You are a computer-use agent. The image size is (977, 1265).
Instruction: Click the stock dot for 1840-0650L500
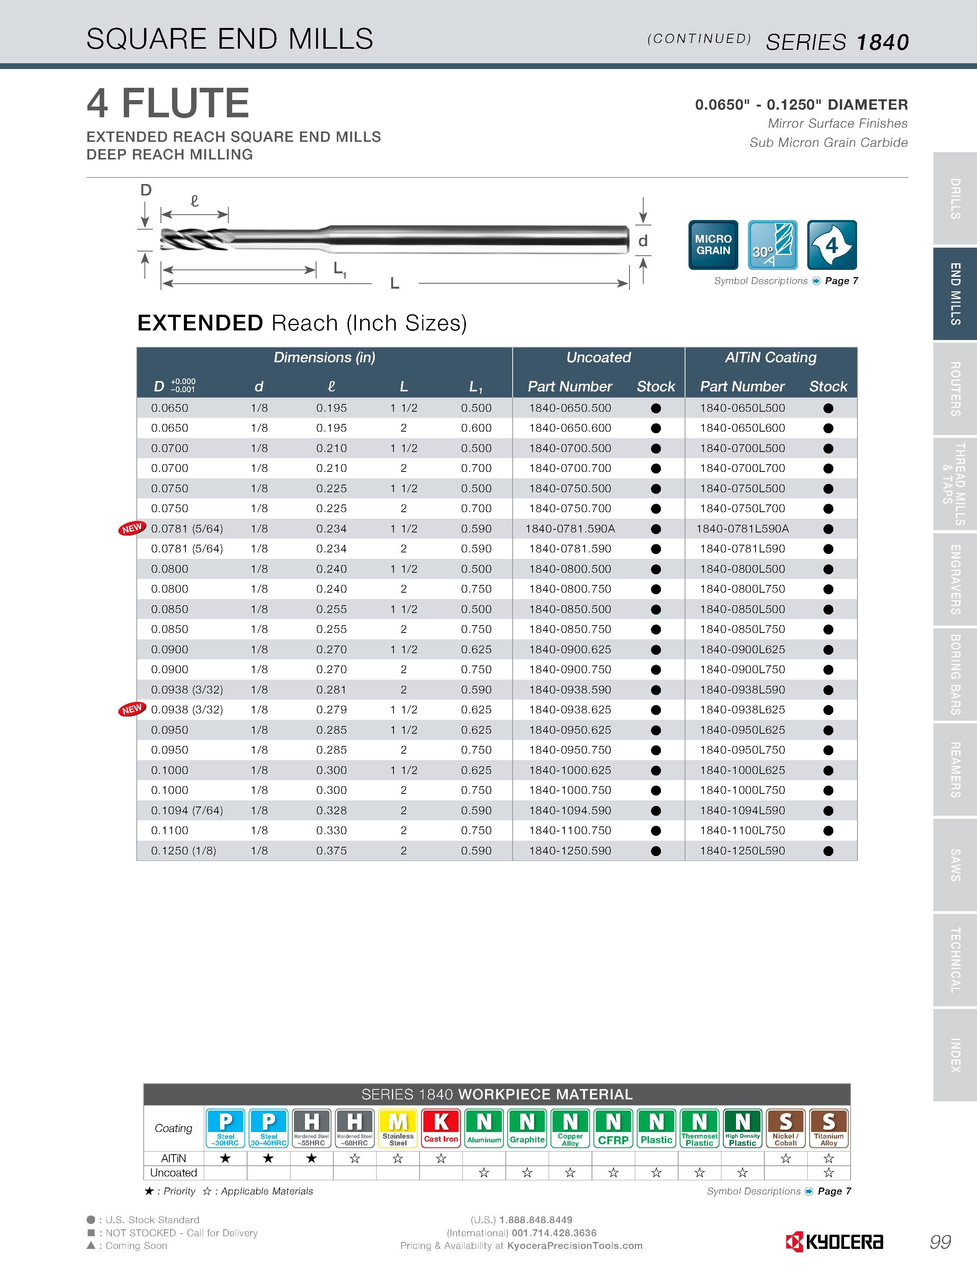pyautogui.click(x=828, y=408)
